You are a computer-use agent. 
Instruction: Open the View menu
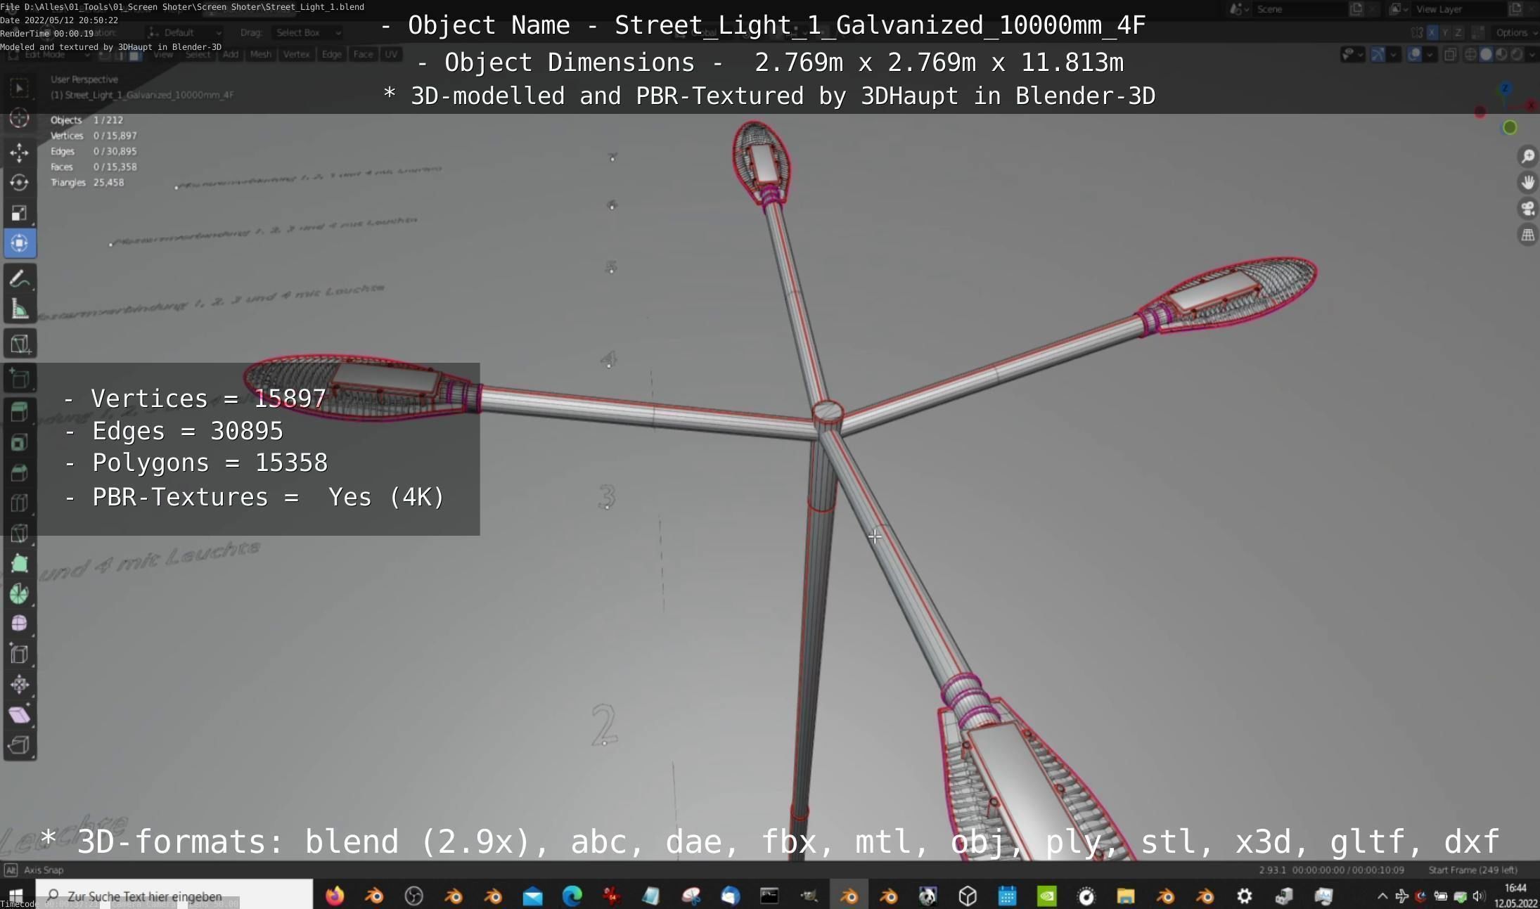tap(163, 55)
